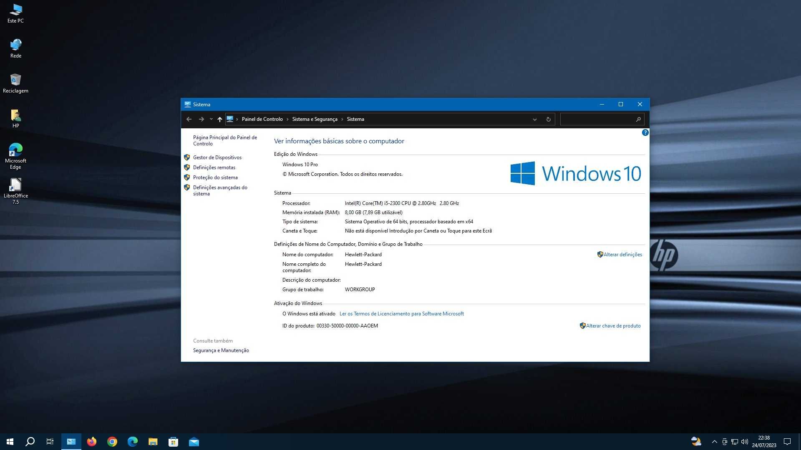Expand chevron after Sistema e Segurança
The image size is (801, 450).
[342, 119]
